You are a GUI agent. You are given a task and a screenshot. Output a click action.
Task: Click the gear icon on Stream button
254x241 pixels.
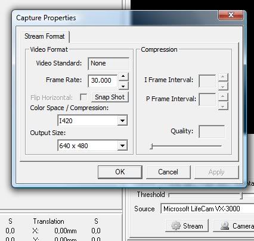pyautogui.click(x=176, y=226)
